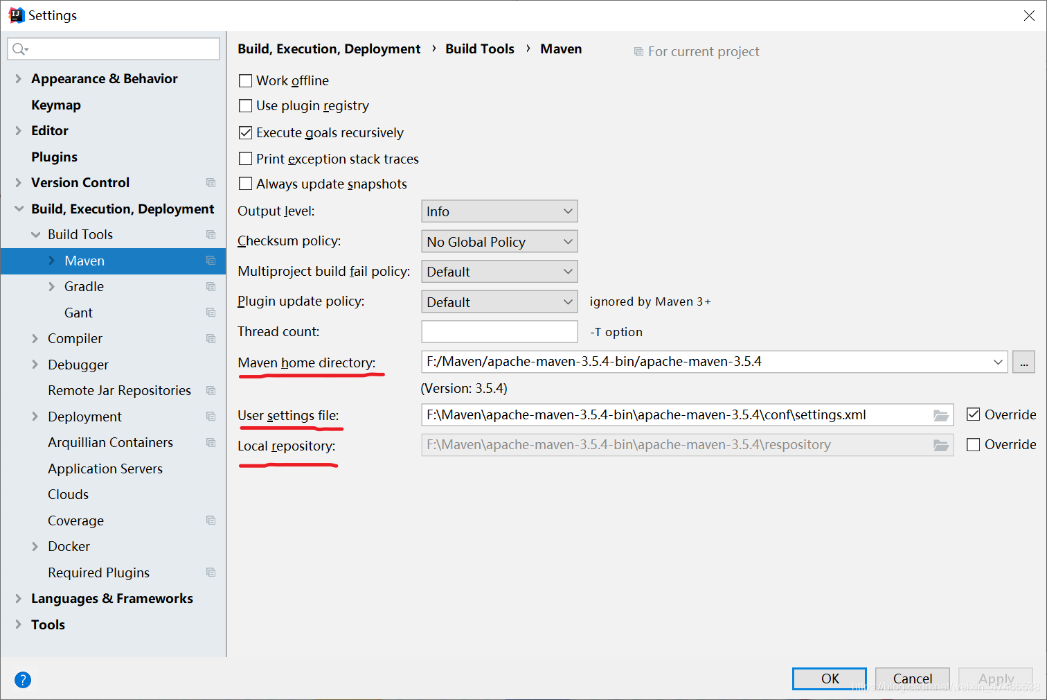Expand the Maven node arrow
The image size is (1047, 700).
(52, 261)
